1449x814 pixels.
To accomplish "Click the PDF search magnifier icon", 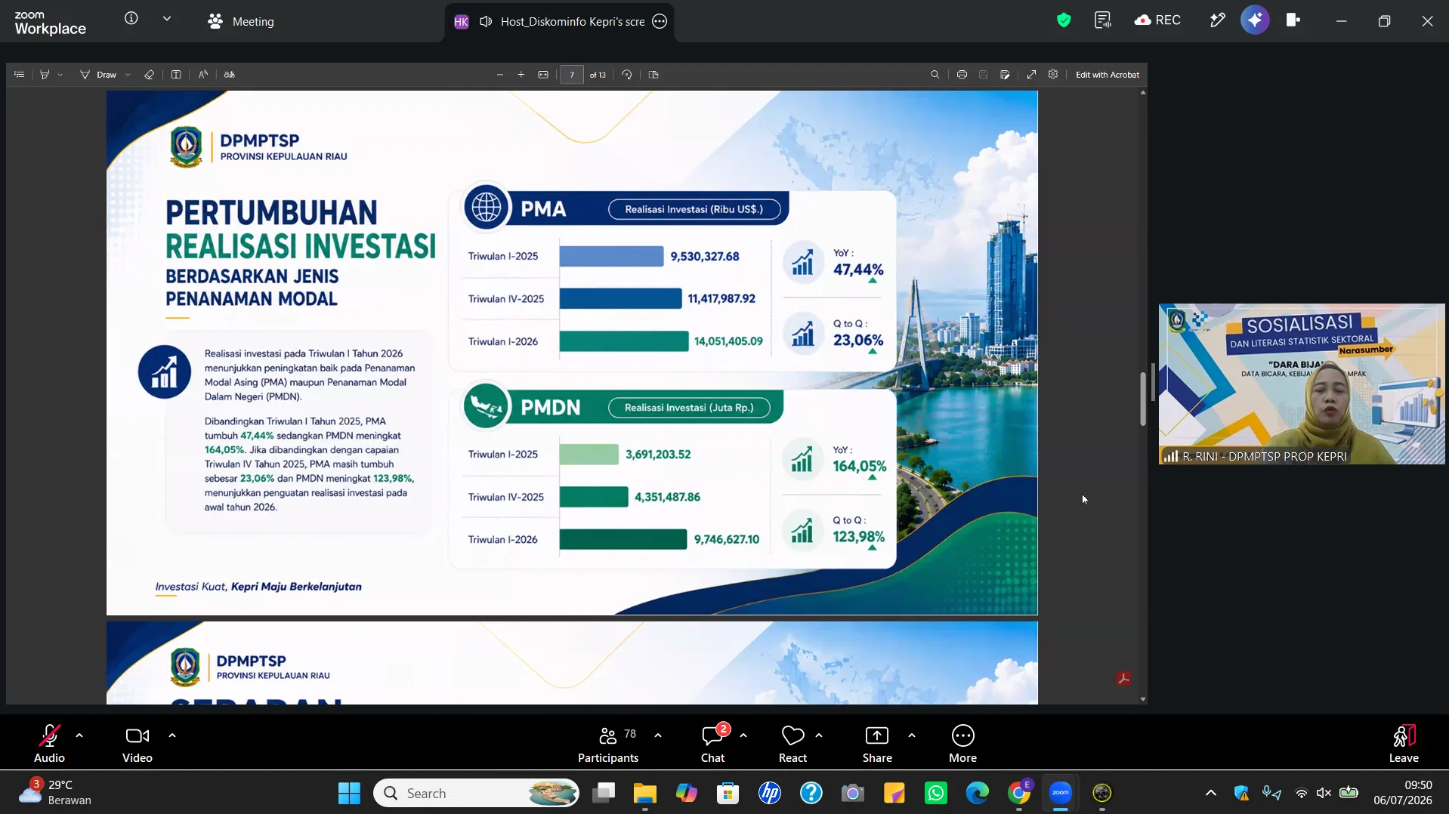I will 935,75.
